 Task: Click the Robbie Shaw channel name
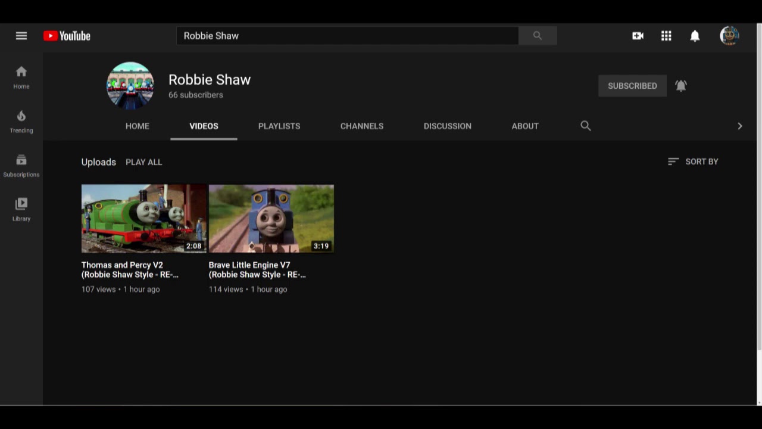[x=210, y=80]
